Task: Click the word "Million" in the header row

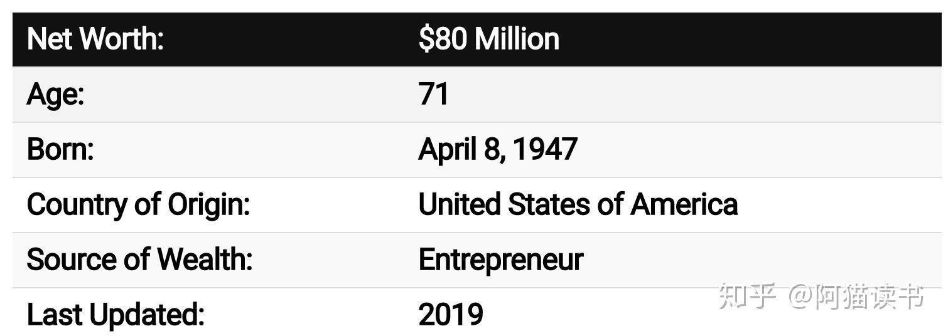Action: (516, 39)
